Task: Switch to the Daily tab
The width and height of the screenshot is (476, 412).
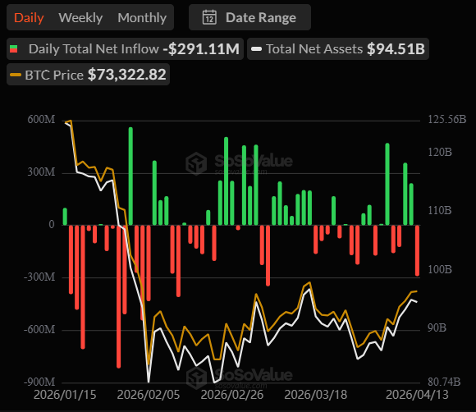Action: [x=29, y=17]
